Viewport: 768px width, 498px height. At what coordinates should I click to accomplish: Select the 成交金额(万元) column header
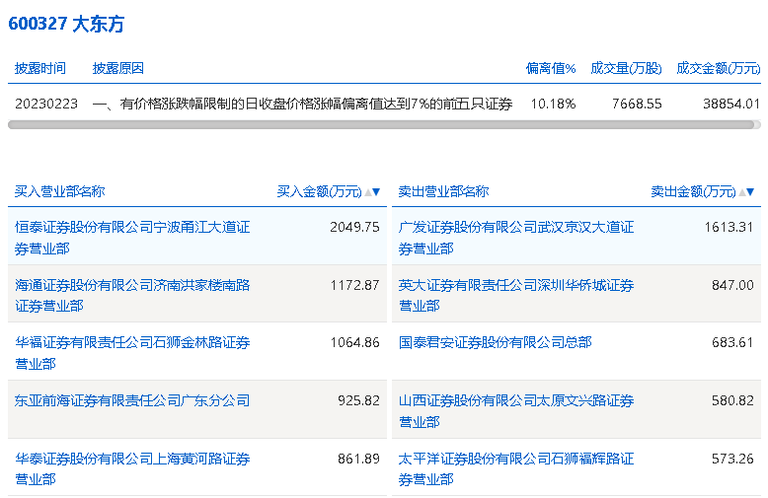point(718,68)
